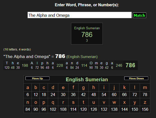Click the large 786 total in breakdown row
This screenshot has height=118, width=156.
coord(130,65)
